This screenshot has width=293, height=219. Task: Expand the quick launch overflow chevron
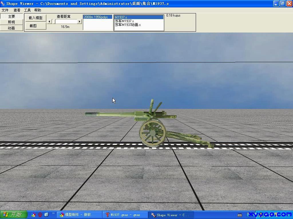pyautogui.click(x=53, y=214)
